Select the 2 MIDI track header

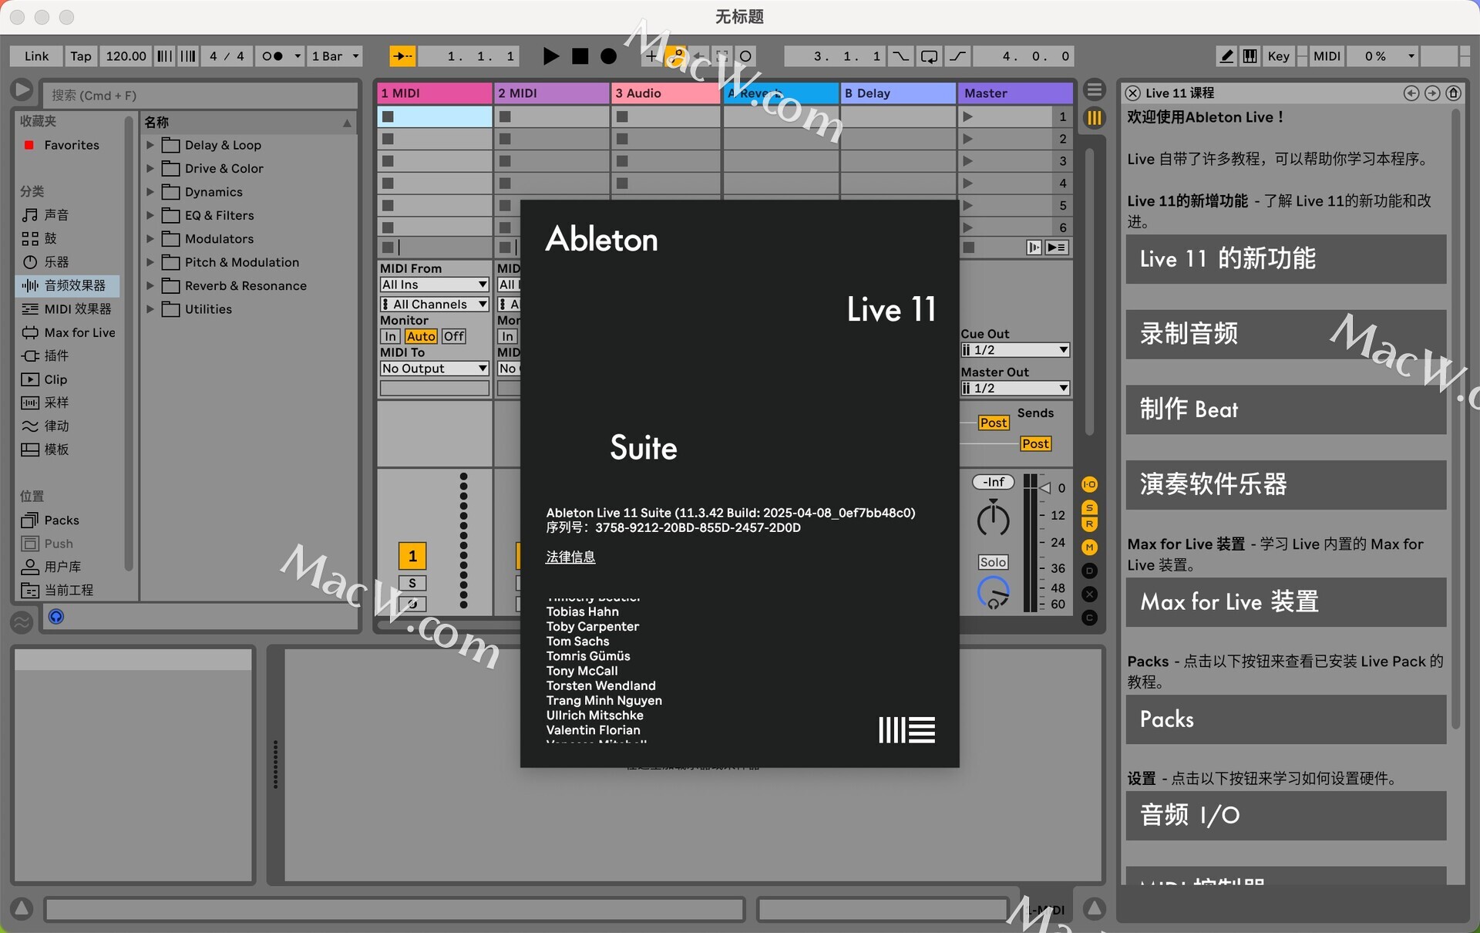pos(552,93)
